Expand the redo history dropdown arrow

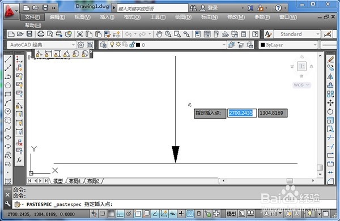click(150, 34)
